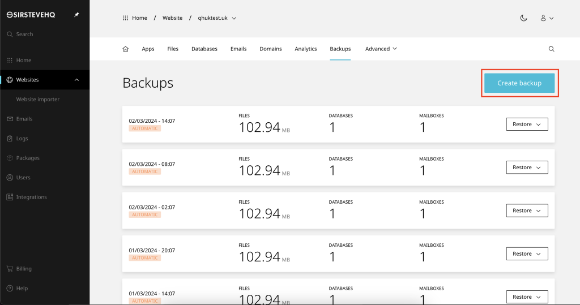Screen dimensions: 580x305
Task: Open Restore dropdown for 02/03/2024 - 02:07 backup
Action: coord(527,211)
